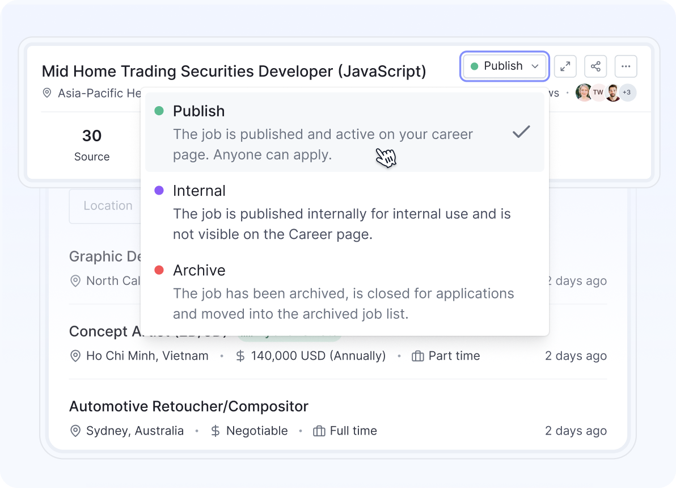Click '2 days ago' on the Automotive Retoucher row
This screenshot has width=676, height=488.
[x=576, y=431]
